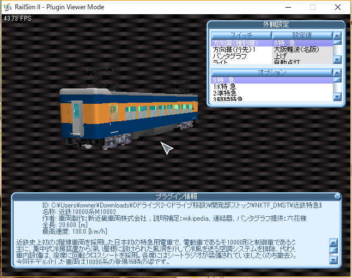The width and height of the screenshot is (352, 278).
Task: Close the RailSim II window
Action: tap(338, 7)
